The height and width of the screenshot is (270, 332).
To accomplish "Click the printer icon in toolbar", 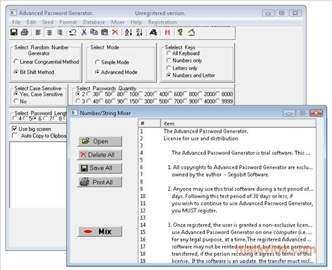I will coord(24,32).
